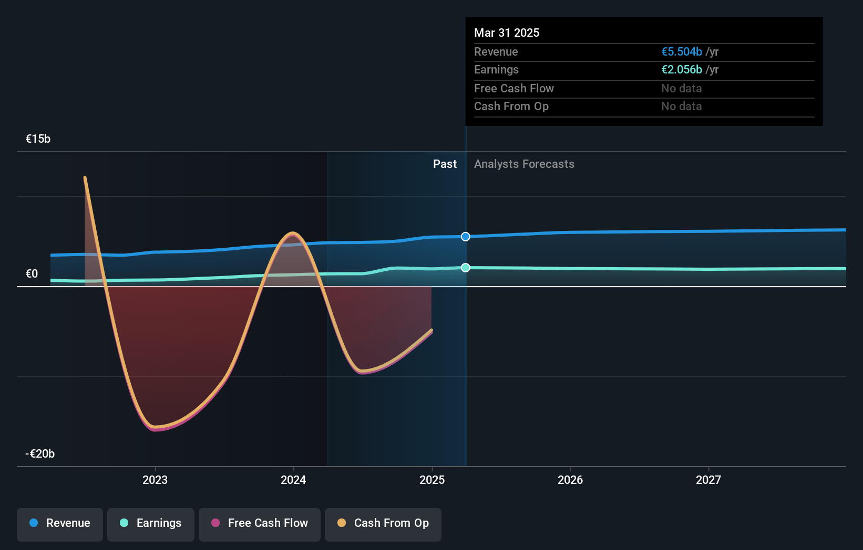The image size is (863, 550).
Task: Click the €15b y-axis label
Action: pos(38,139)
